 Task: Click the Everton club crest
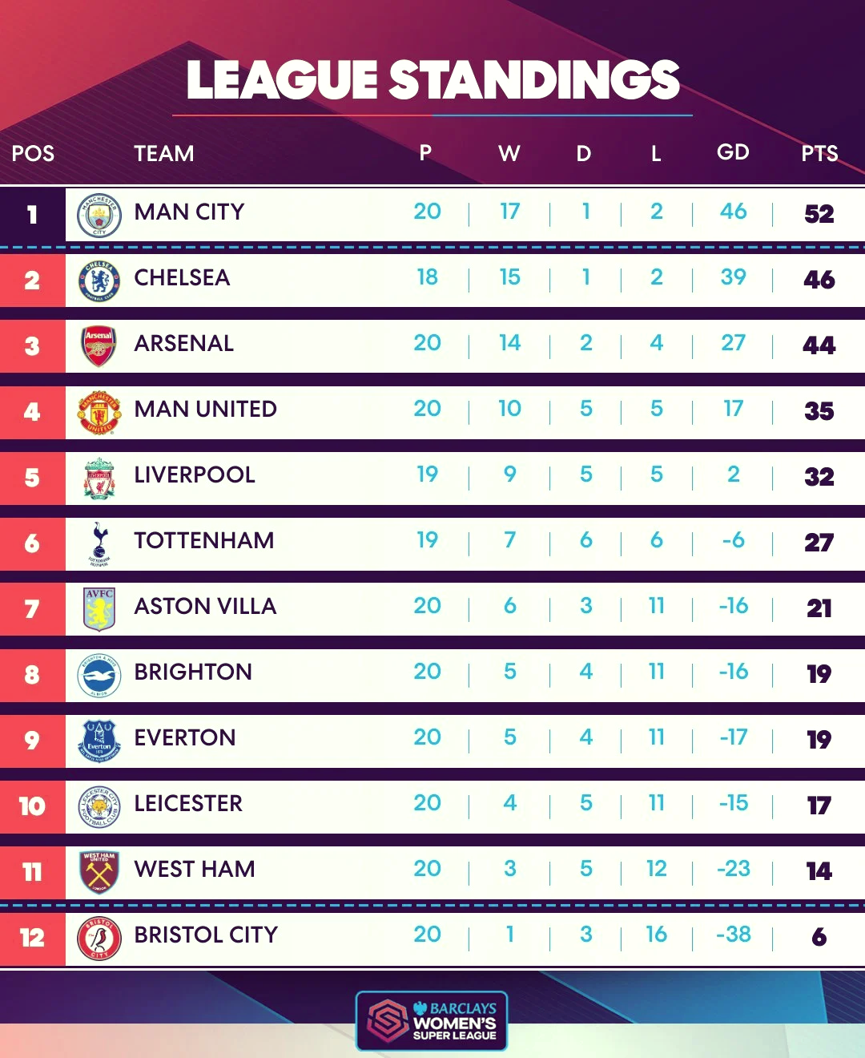pos(99,741)
